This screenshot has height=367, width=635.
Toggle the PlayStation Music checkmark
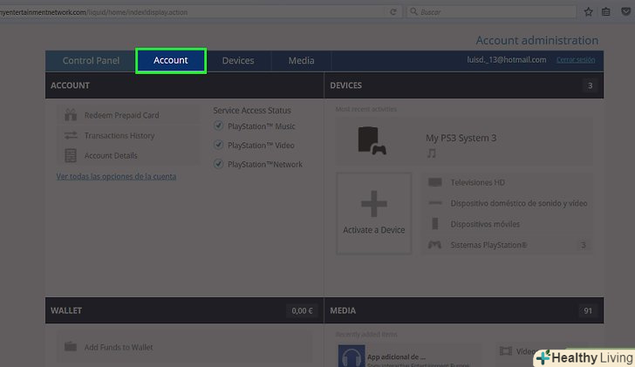pos(218,126)
